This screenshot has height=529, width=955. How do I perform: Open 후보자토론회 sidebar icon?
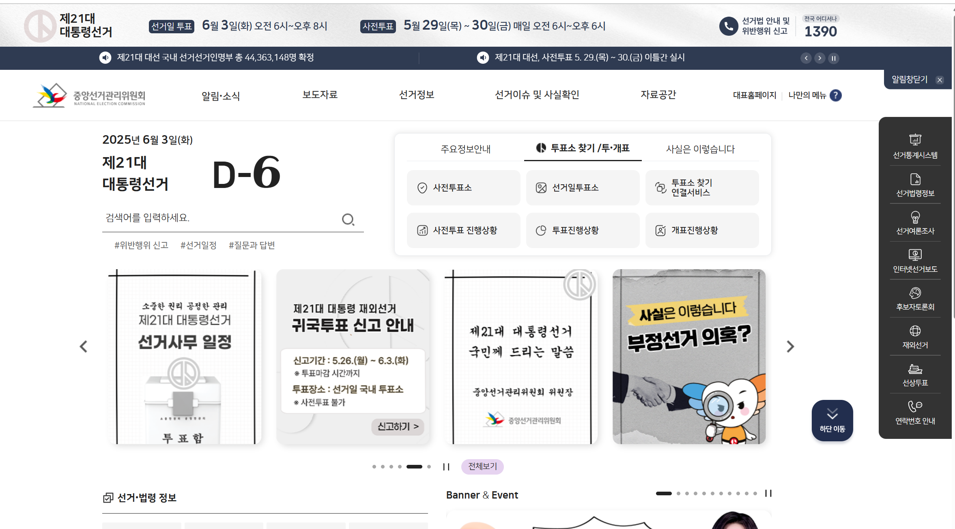(915, 293)
